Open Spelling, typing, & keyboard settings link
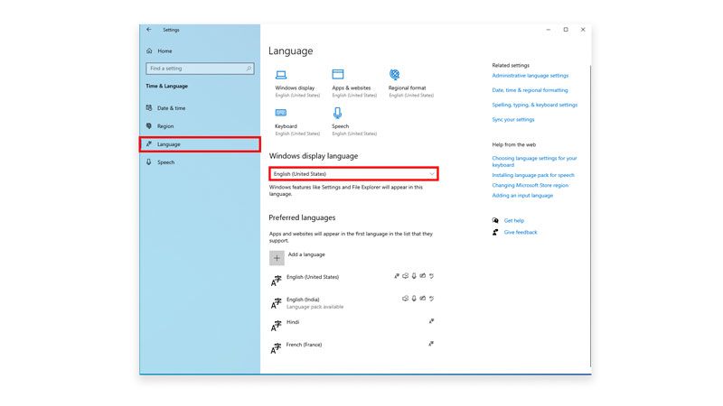 535,105
